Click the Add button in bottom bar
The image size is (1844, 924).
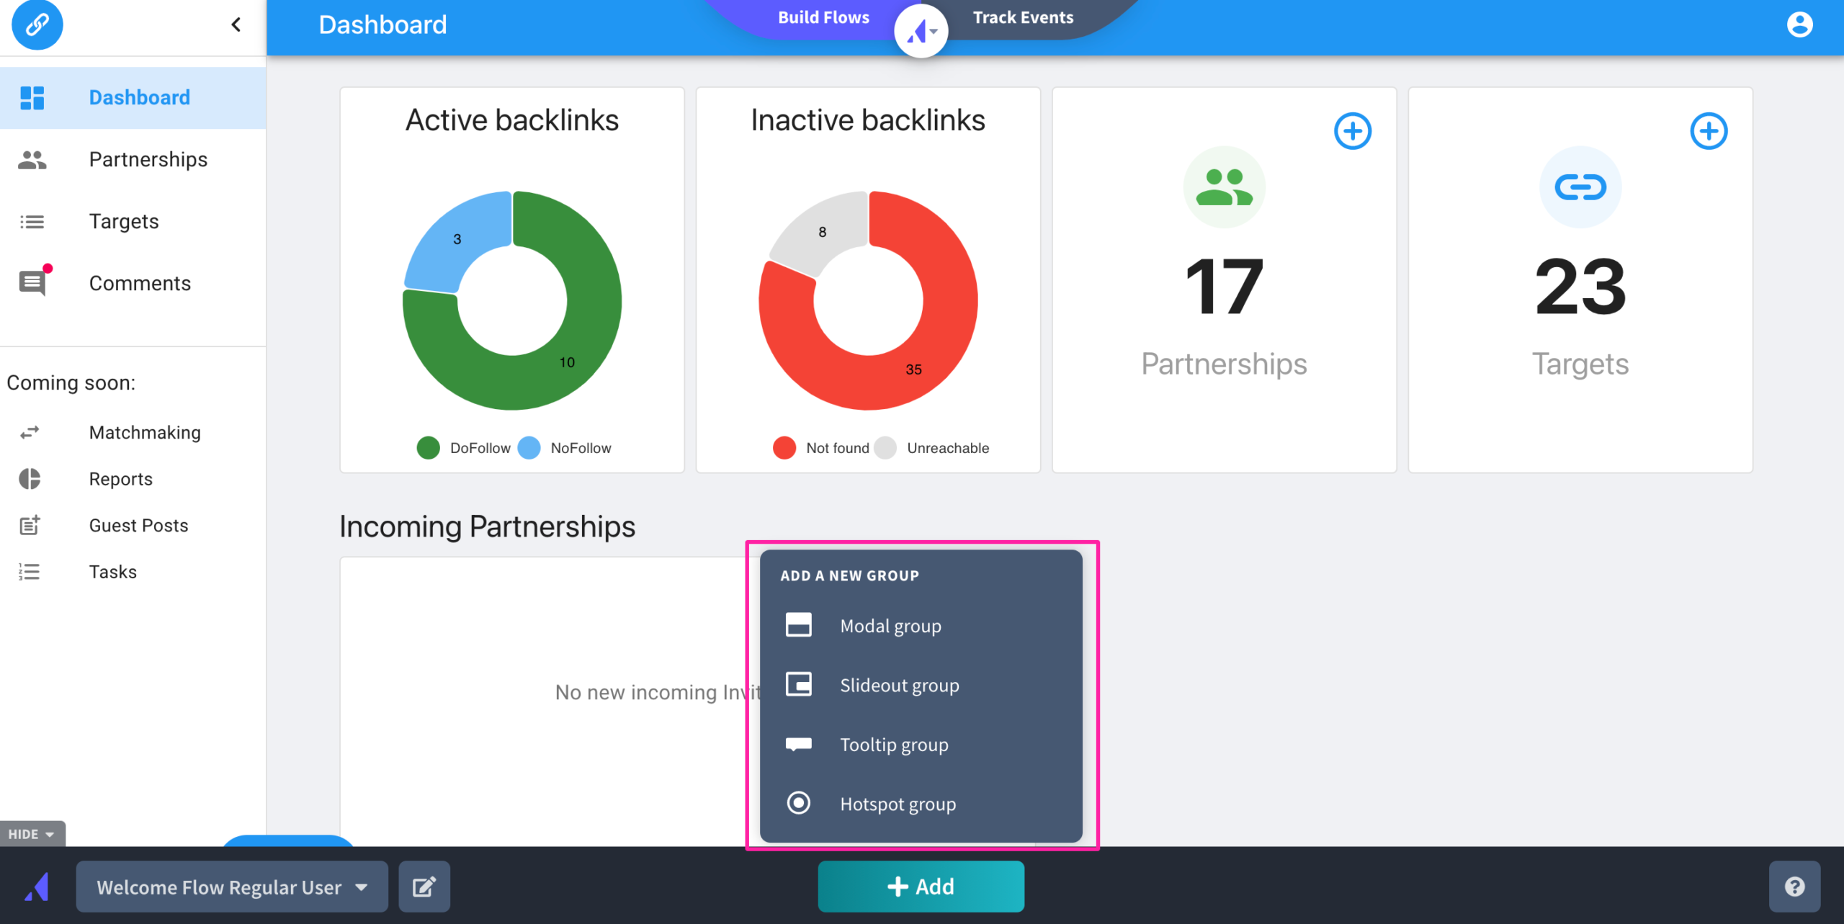[921, 887]
